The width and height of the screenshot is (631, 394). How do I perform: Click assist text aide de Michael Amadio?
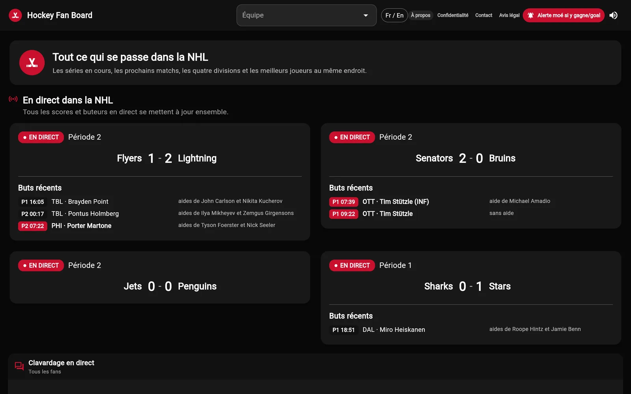pos(520,201)
